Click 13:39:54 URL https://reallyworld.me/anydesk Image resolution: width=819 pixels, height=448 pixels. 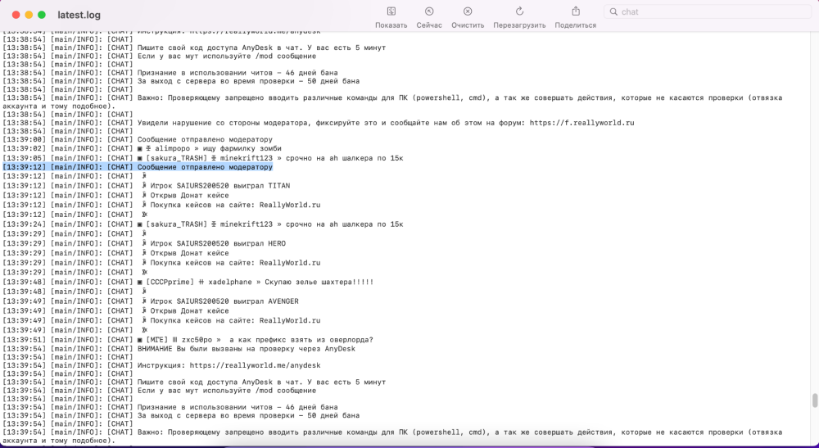[255, 365]
